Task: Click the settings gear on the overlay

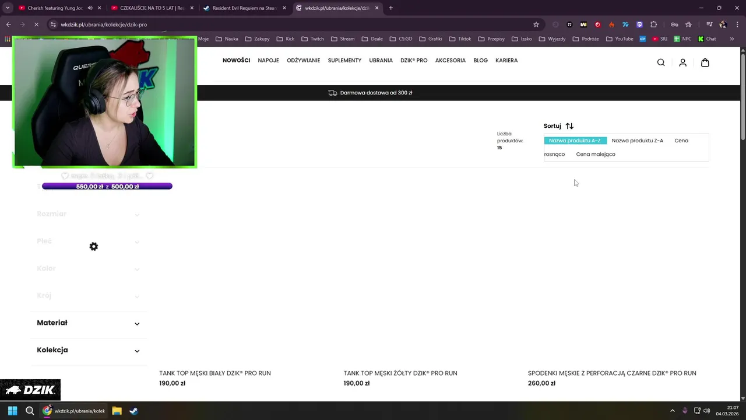Action: [x=94, y=247]
